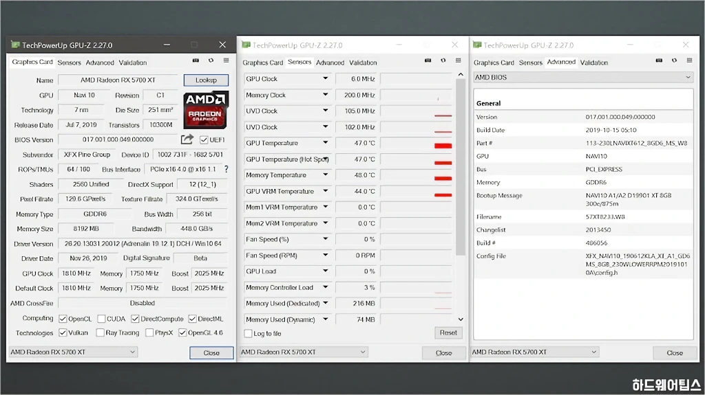Click Close button in left GPU-Z window
The image size is (705, 395).
point(211,353)
